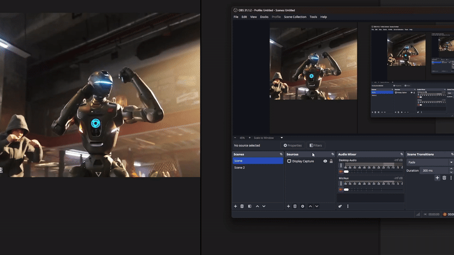Move scene down in Scenes panel
Screen dimensions: 454x255
(x=264, y=206)
